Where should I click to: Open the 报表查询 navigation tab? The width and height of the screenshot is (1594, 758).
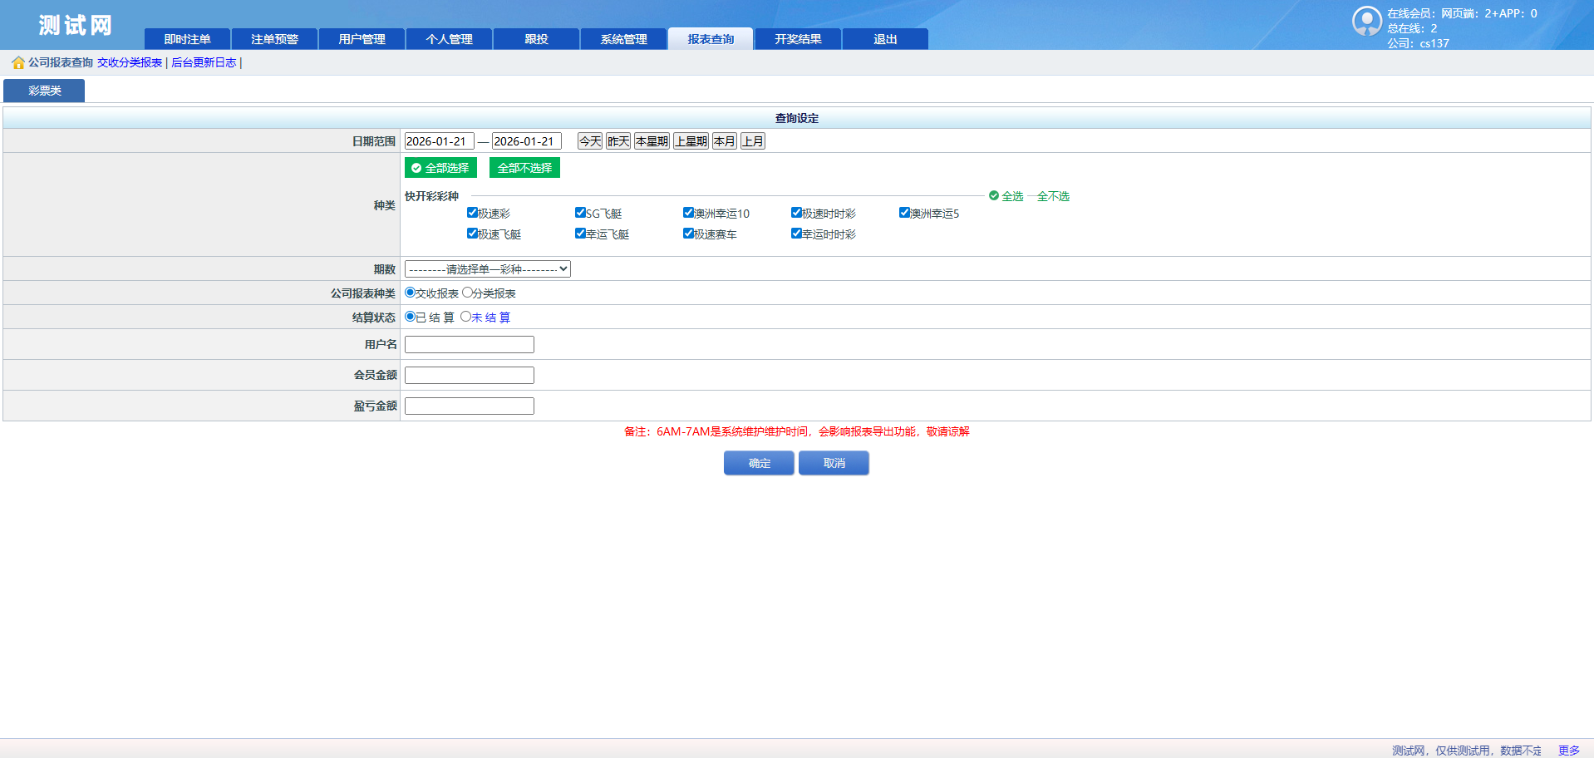(711, 39)
